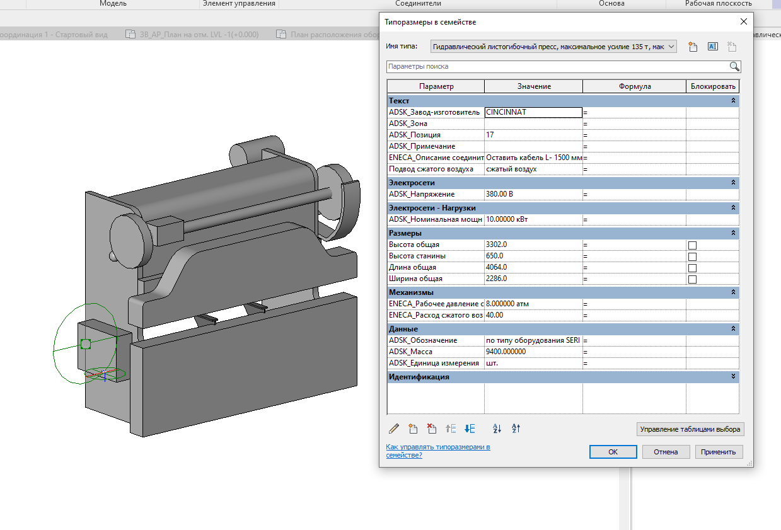
Task: Select the ADSK_Обозначение value cell
Action: [x=533, y=340]
